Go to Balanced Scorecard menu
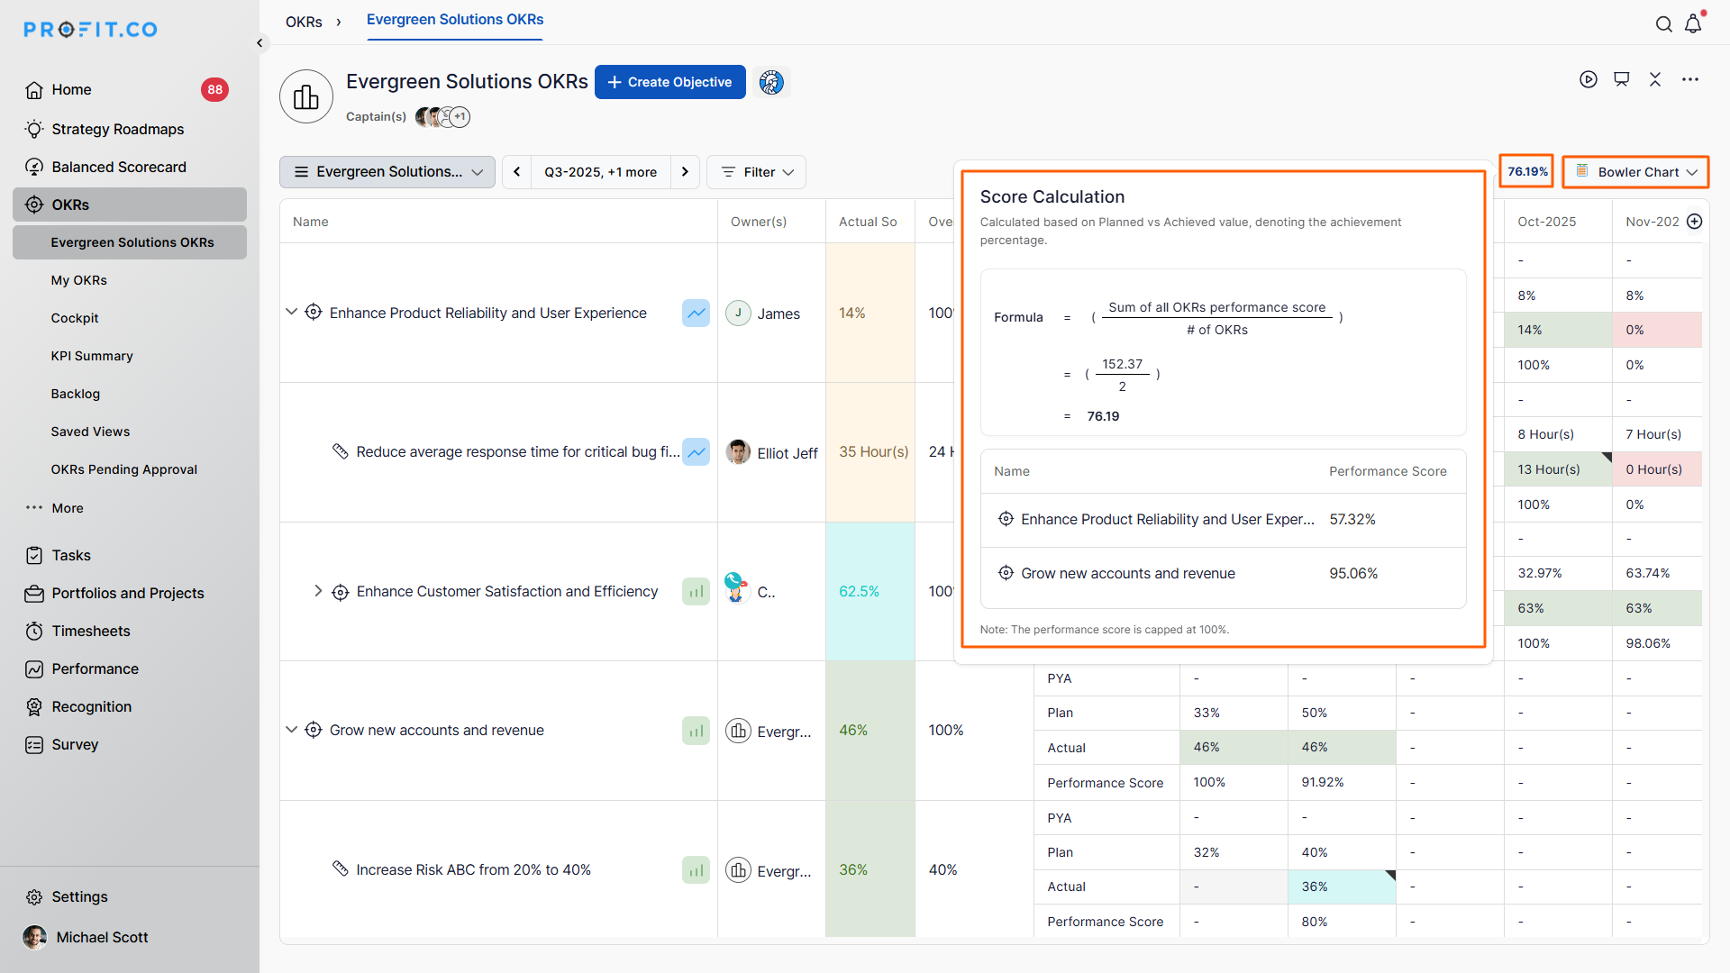Image resolution: width=1730 pixels, height=973 pixels. coord(118,167)
